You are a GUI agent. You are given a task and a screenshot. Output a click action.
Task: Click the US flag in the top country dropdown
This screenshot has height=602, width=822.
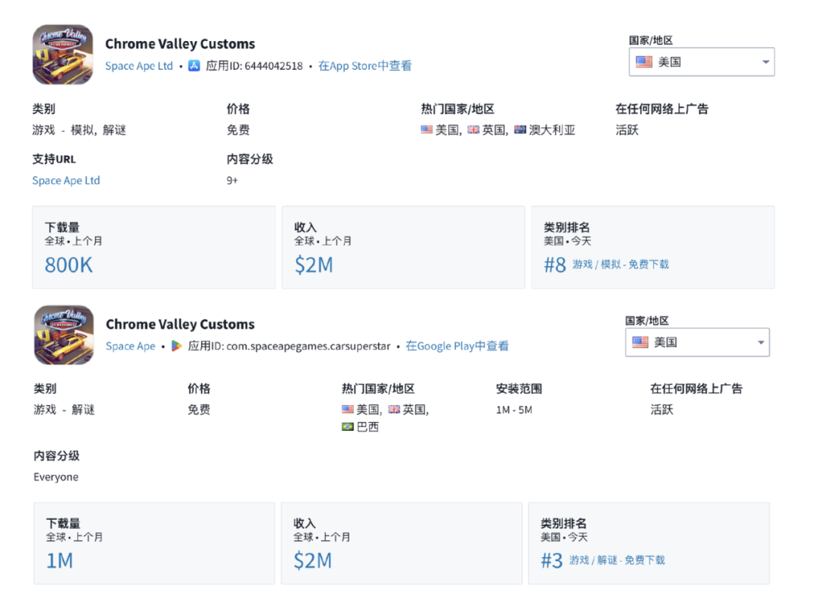[644, 62]
